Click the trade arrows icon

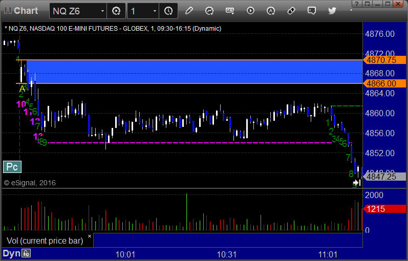tap(291, 11)
